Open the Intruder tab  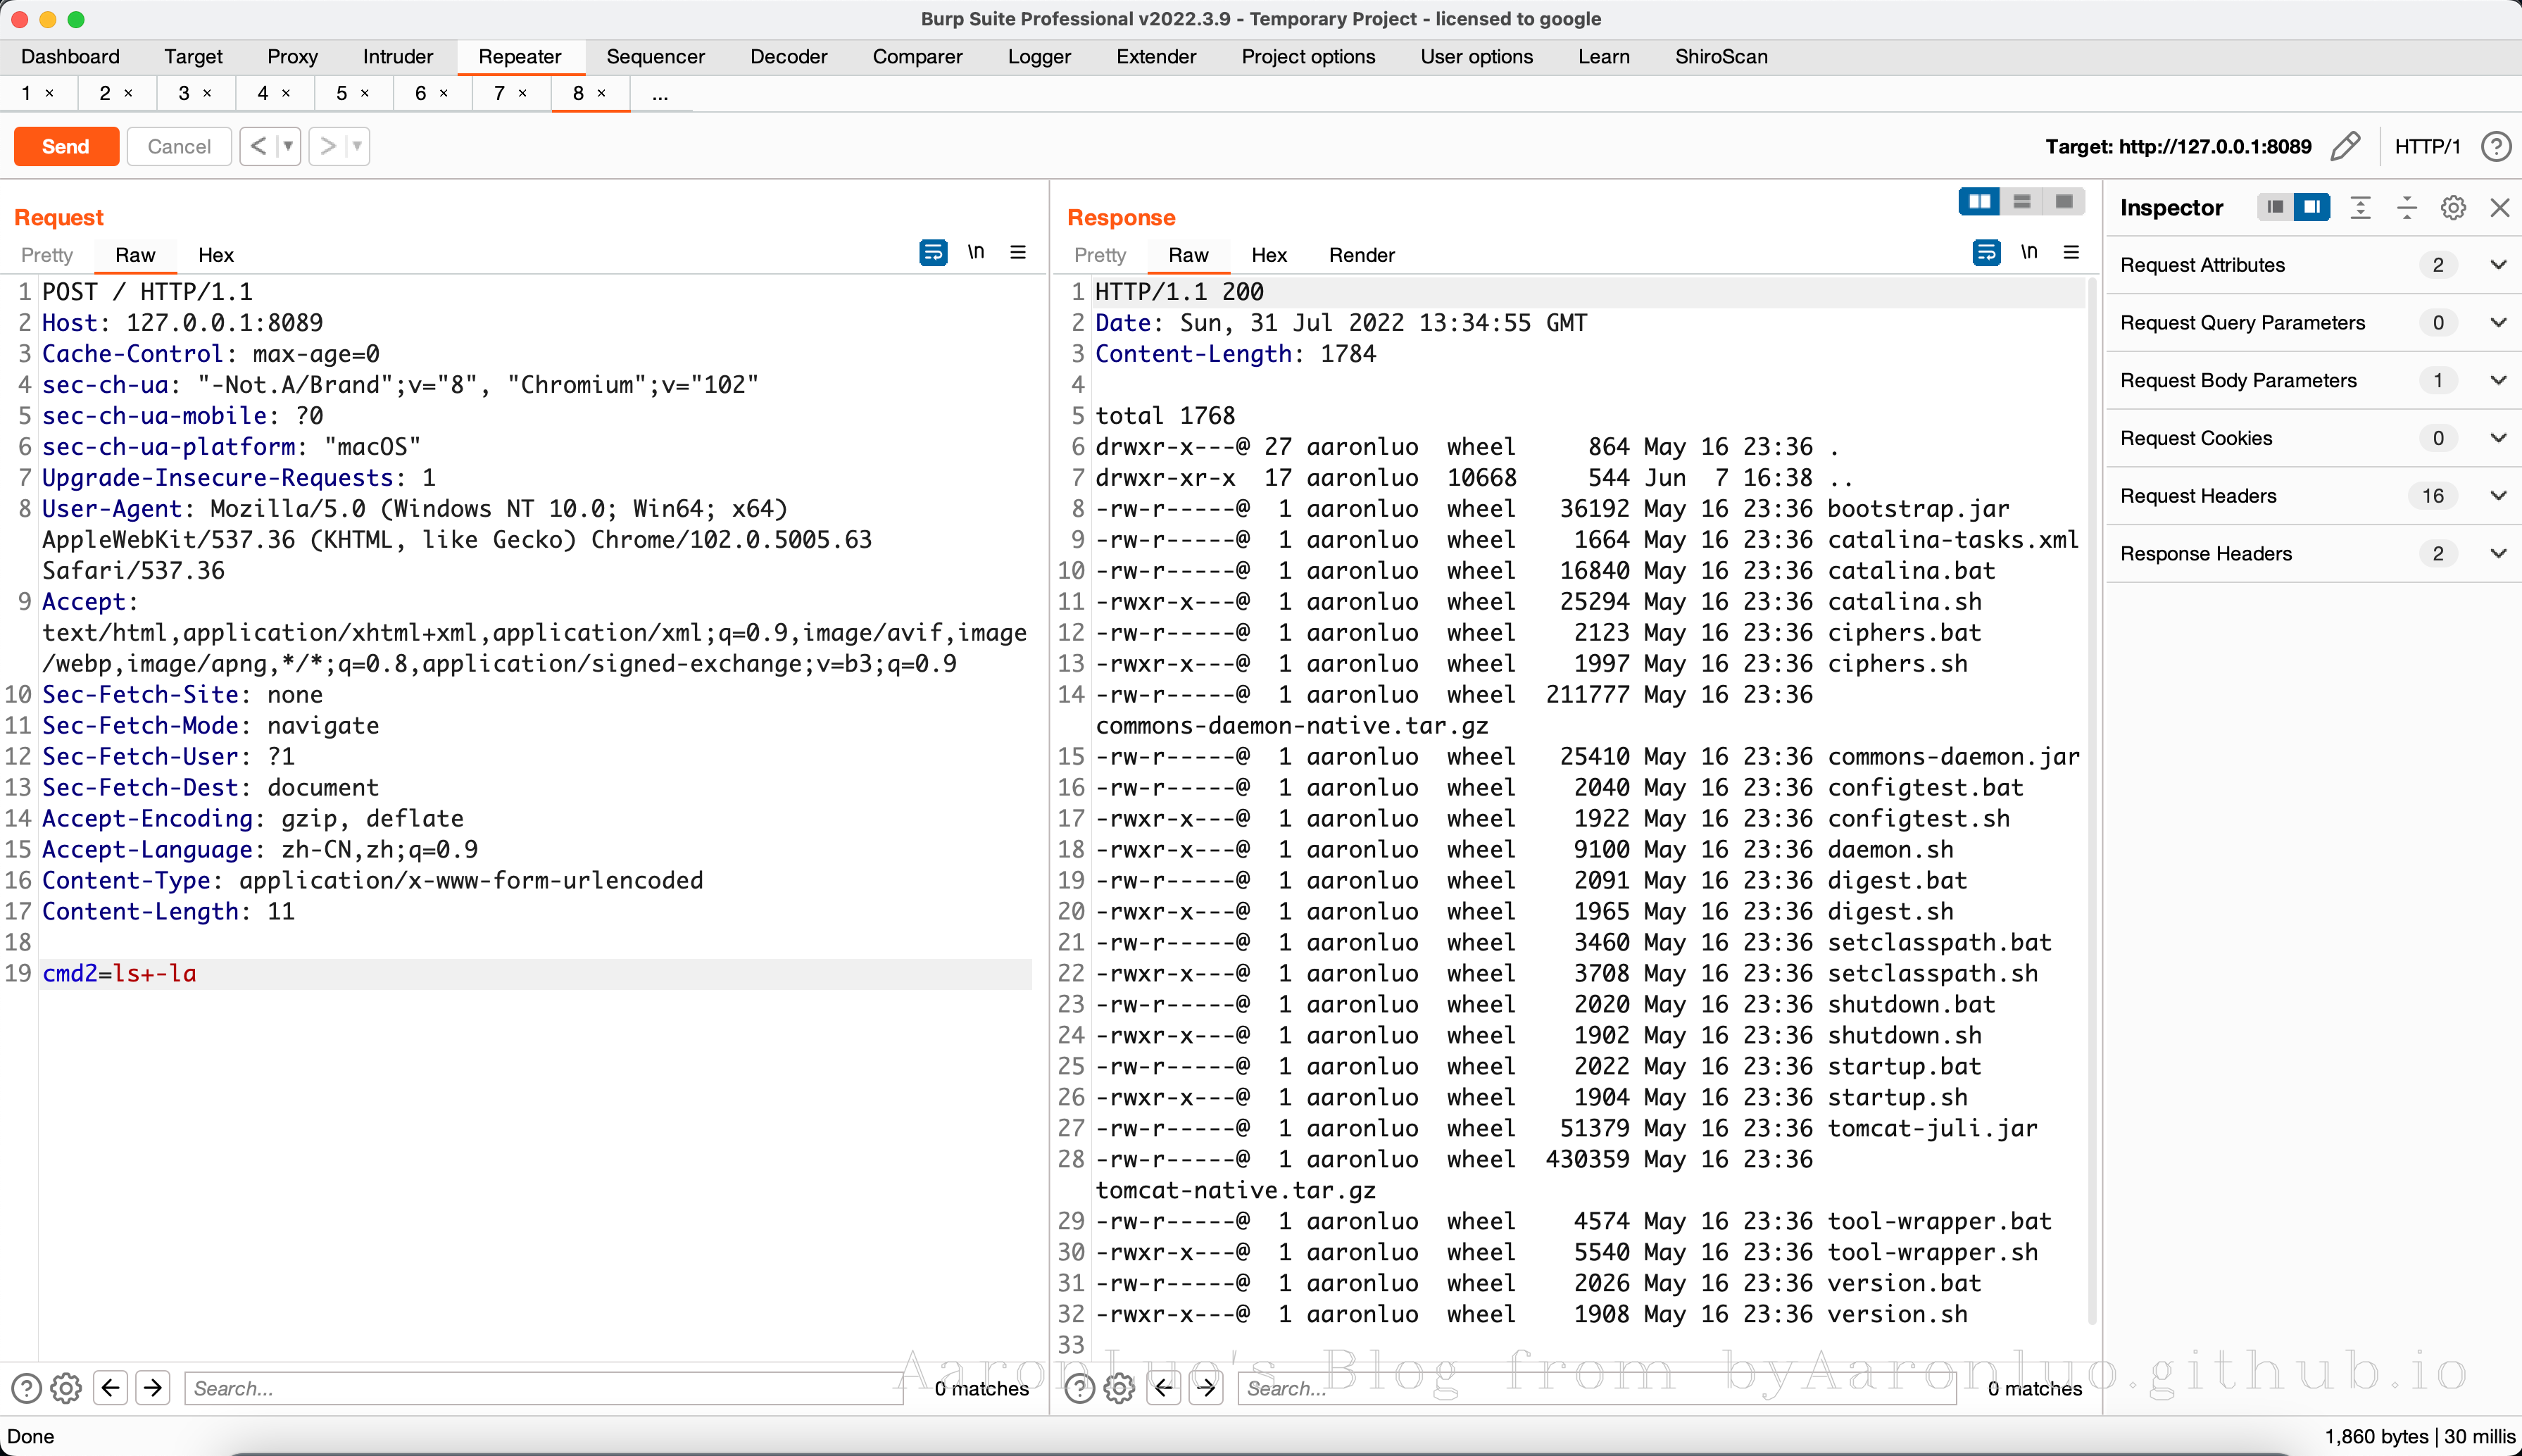click(x=397, y=57)
